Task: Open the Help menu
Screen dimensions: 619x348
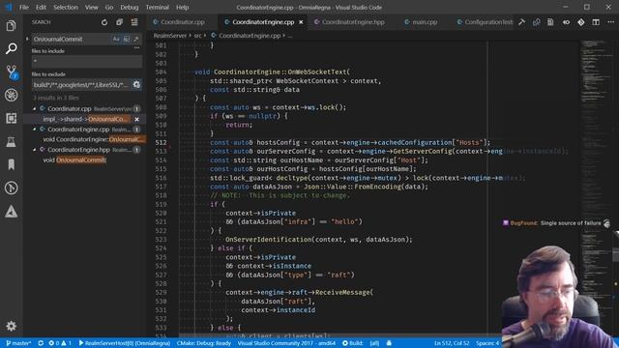Action: pyautogui.click(x=182, y=7)
